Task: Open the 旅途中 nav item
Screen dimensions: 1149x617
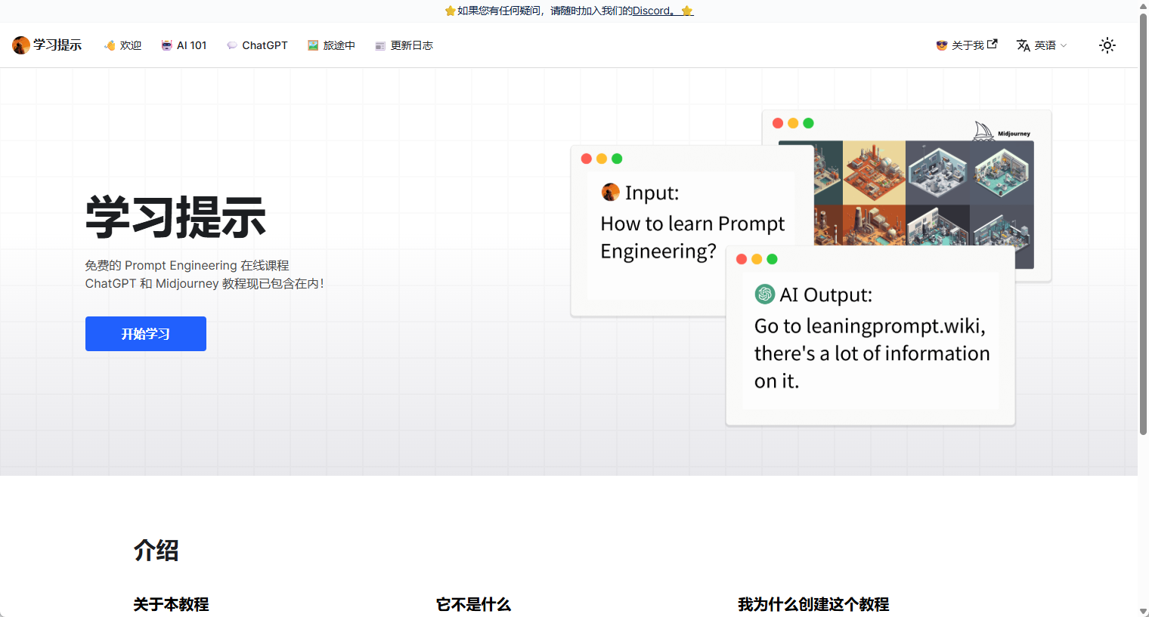Action: pyautogui.click(x=331, y=45)
